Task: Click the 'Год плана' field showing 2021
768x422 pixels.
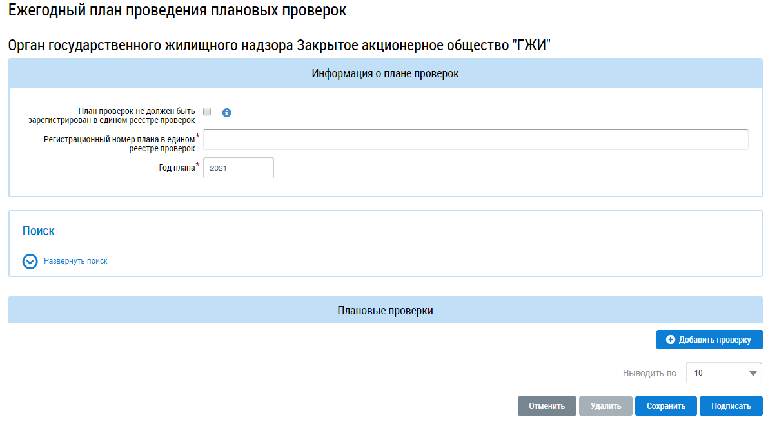Action: point(238,168)
